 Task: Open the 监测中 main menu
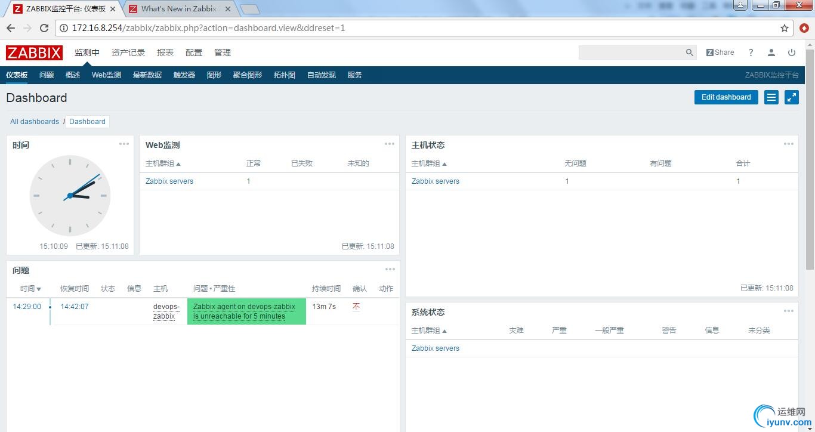tap(87, 53)
